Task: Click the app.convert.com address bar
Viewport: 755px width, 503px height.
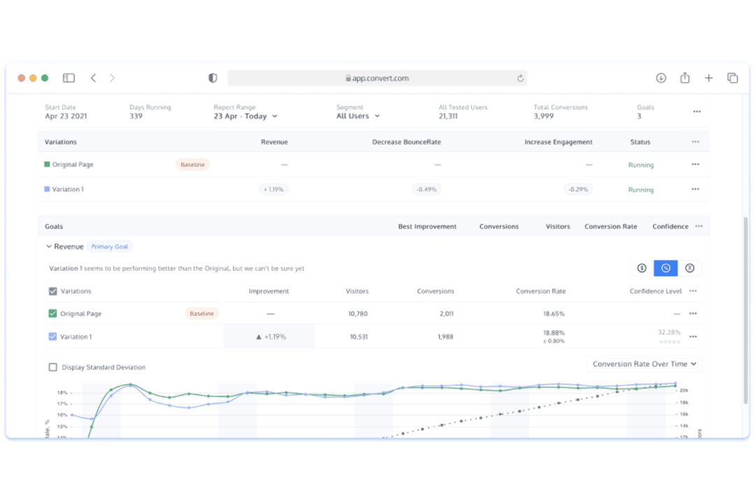Action: [377, 78]
